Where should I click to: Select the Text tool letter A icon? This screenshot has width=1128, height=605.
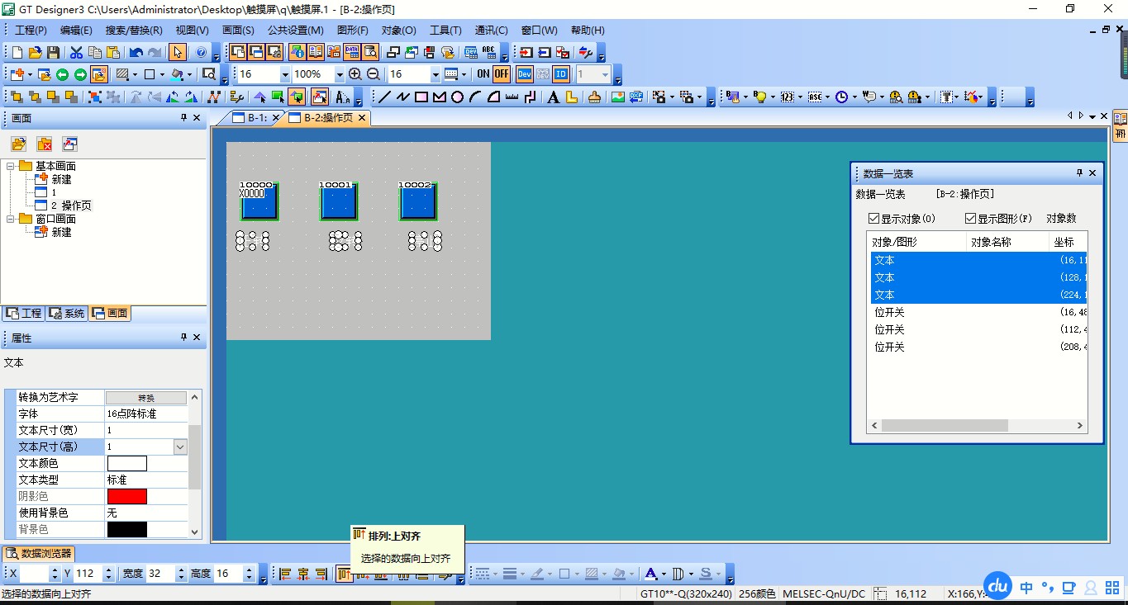(x=553, y=97)
